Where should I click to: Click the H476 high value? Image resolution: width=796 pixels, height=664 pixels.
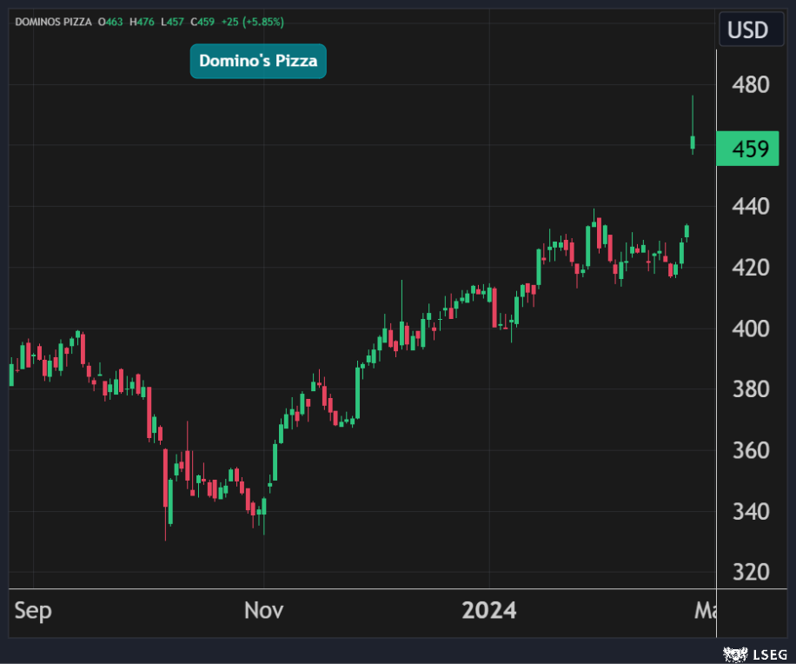tap(143, 21)
